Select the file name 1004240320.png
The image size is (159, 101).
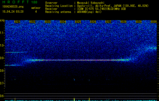[x=13, y=7]
